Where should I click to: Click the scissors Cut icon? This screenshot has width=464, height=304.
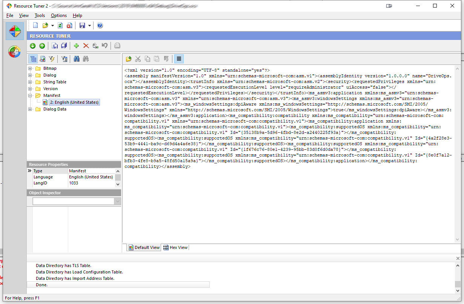tap(138, 59)
